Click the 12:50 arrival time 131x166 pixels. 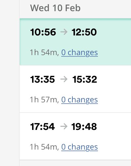[x=84, y=32]
